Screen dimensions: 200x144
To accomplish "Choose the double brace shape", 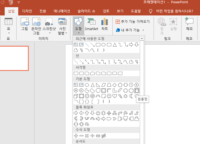I will click(x=87, y=102).
